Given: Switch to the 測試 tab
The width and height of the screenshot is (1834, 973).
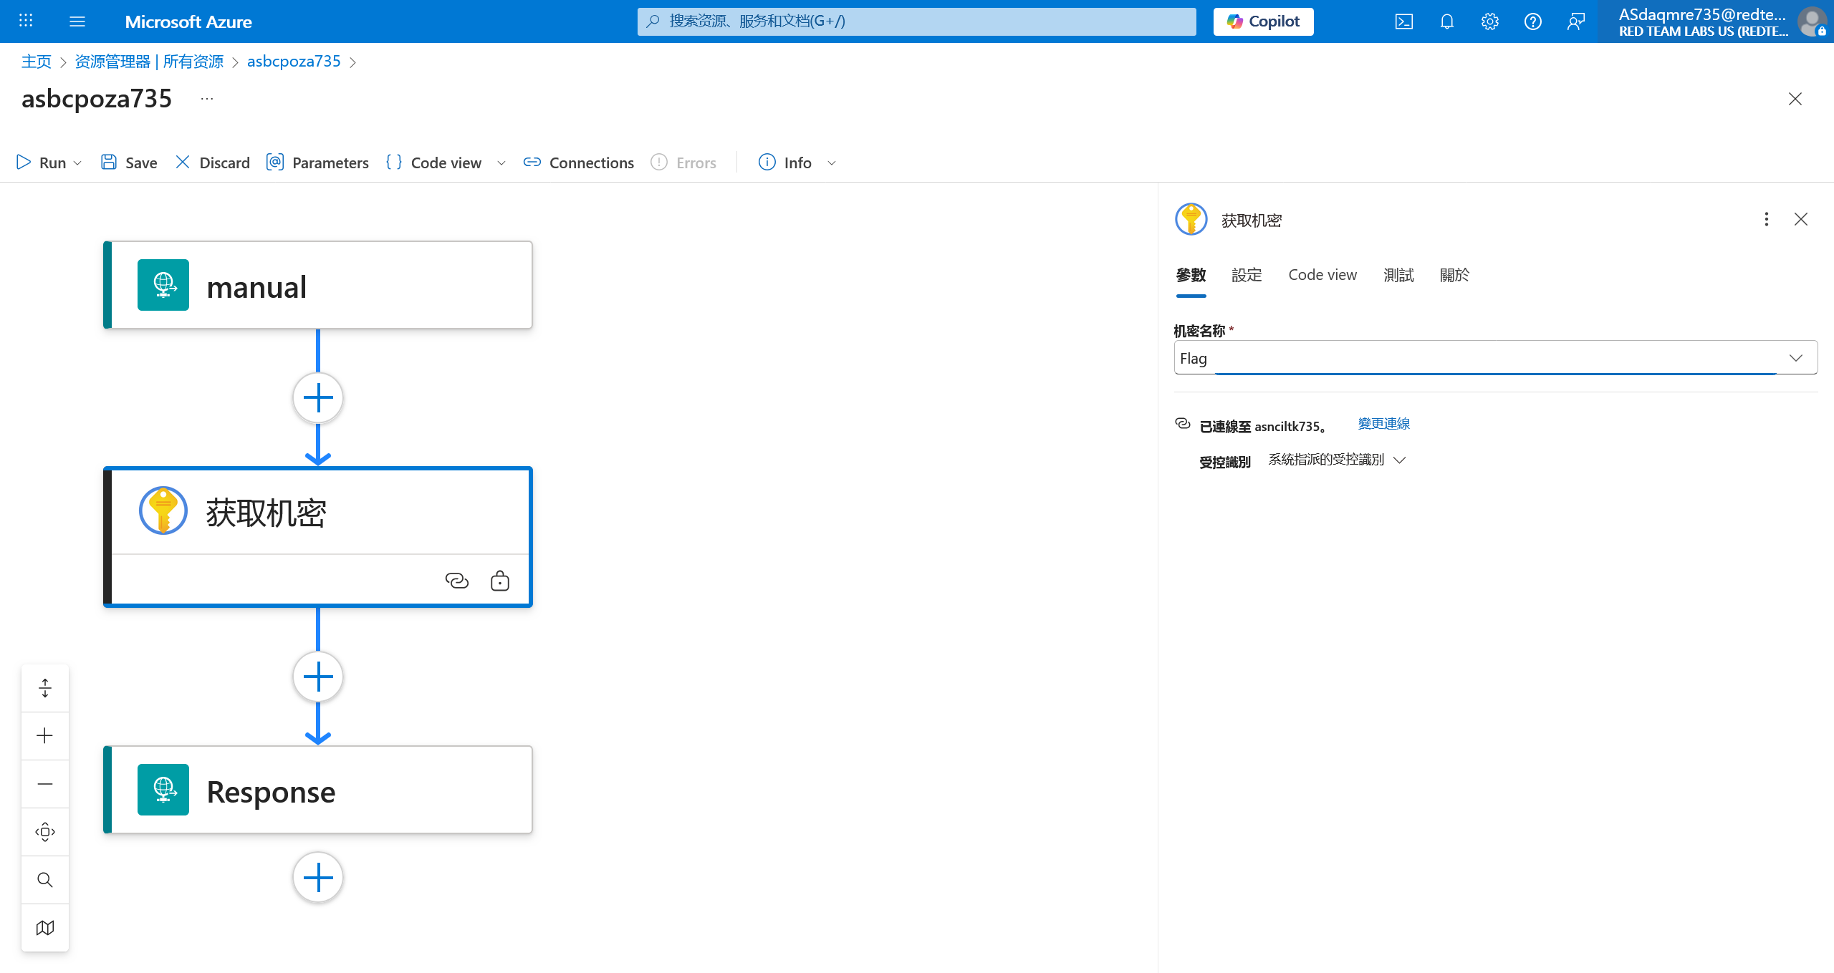Looking at the screenshot, I should (x=1398, y=275).
